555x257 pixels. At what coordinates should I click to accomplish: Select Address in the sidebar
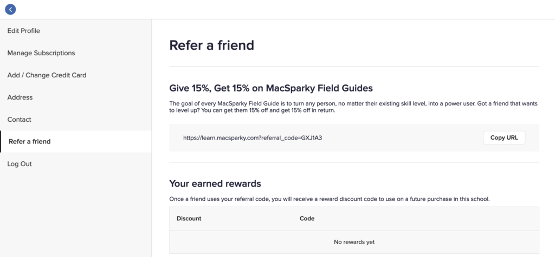click(x=20, y=97)
